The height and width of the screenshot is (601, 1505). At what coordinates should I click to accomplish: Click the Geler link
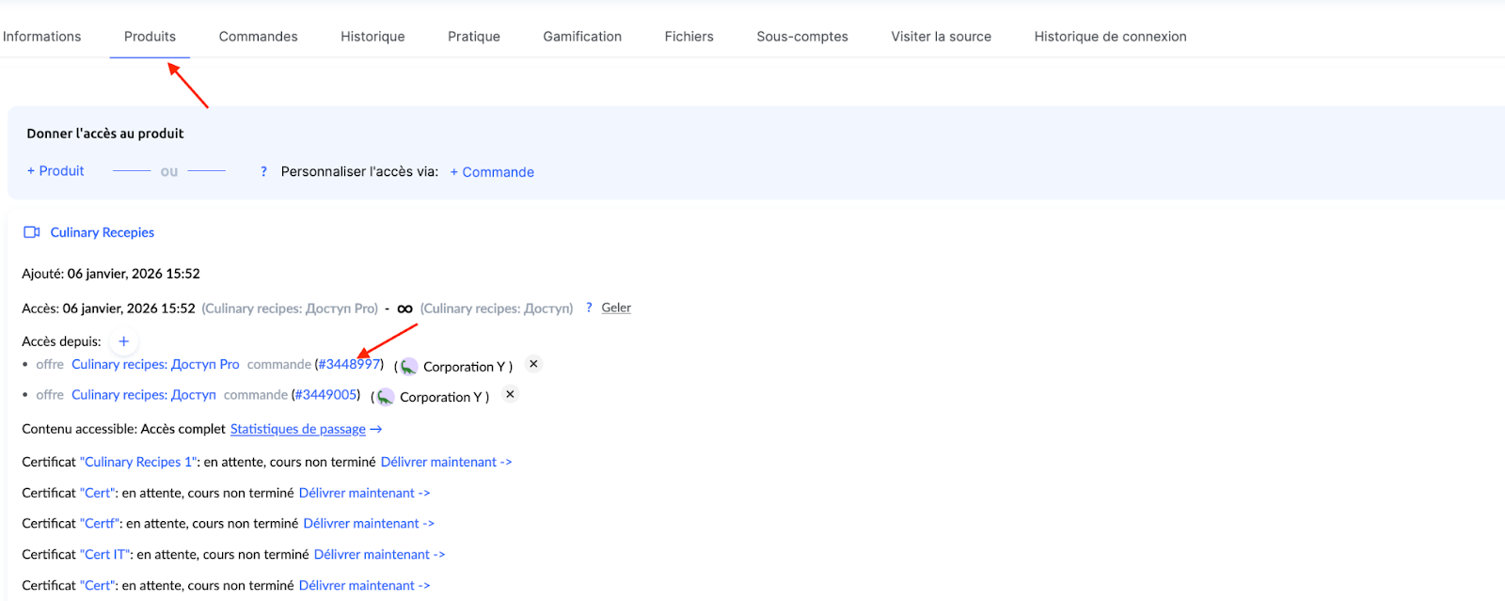[616, 308]
